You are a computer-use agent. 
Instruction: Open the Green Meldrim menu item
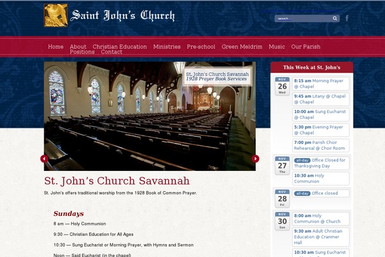click(x=242, y=47)
